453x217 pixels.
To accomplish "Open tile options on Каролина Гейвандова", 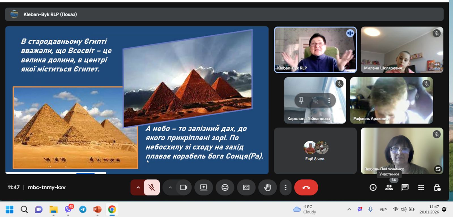I will (329, 100).
